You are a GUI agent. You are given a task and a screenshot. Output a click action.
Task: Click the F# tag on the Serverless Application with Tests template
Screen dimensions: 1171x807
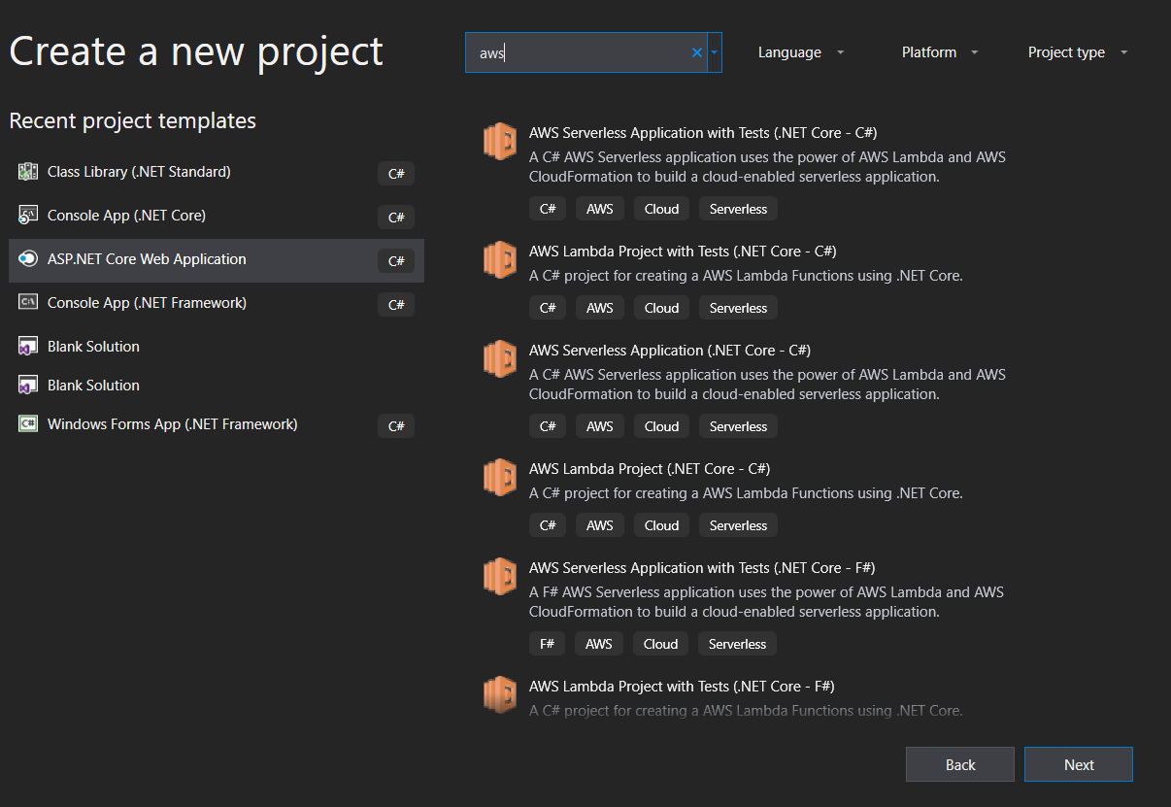547,643
